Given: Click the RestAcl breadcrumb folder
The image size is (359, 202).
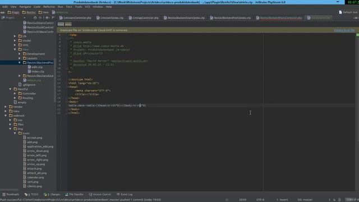Looking at the screenshot, I should (29, 12).
